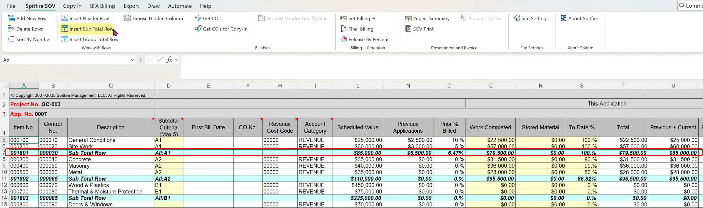Click the Expose Hidden Column icon
Screen dimensions: 703x208
tap(128, 18)
